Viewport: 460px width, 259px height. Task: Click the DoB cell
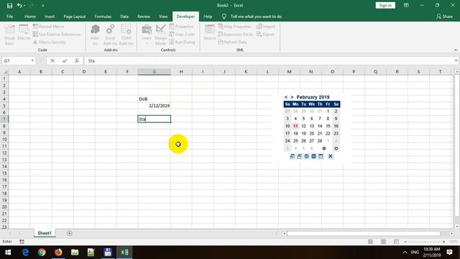(154, 99)
